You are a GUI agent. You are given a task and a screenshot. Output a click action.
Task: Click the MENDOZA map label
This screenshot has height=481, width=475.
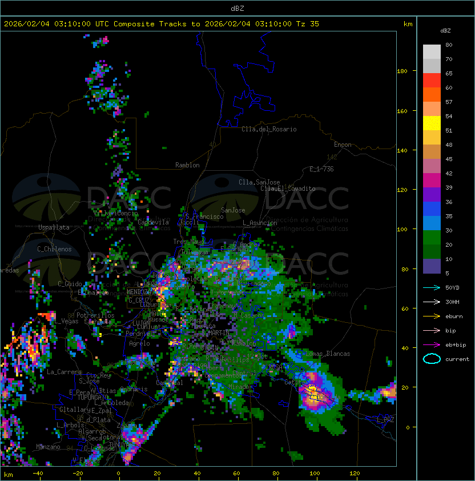pos(138,292)
